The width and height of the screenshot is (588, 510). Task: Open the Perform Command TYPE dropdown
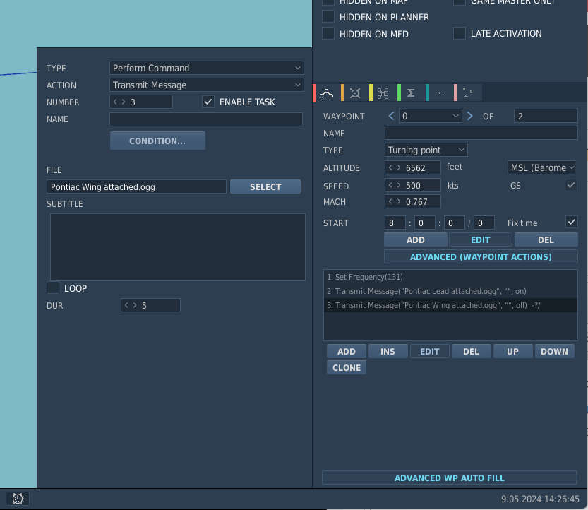point(206,68)
